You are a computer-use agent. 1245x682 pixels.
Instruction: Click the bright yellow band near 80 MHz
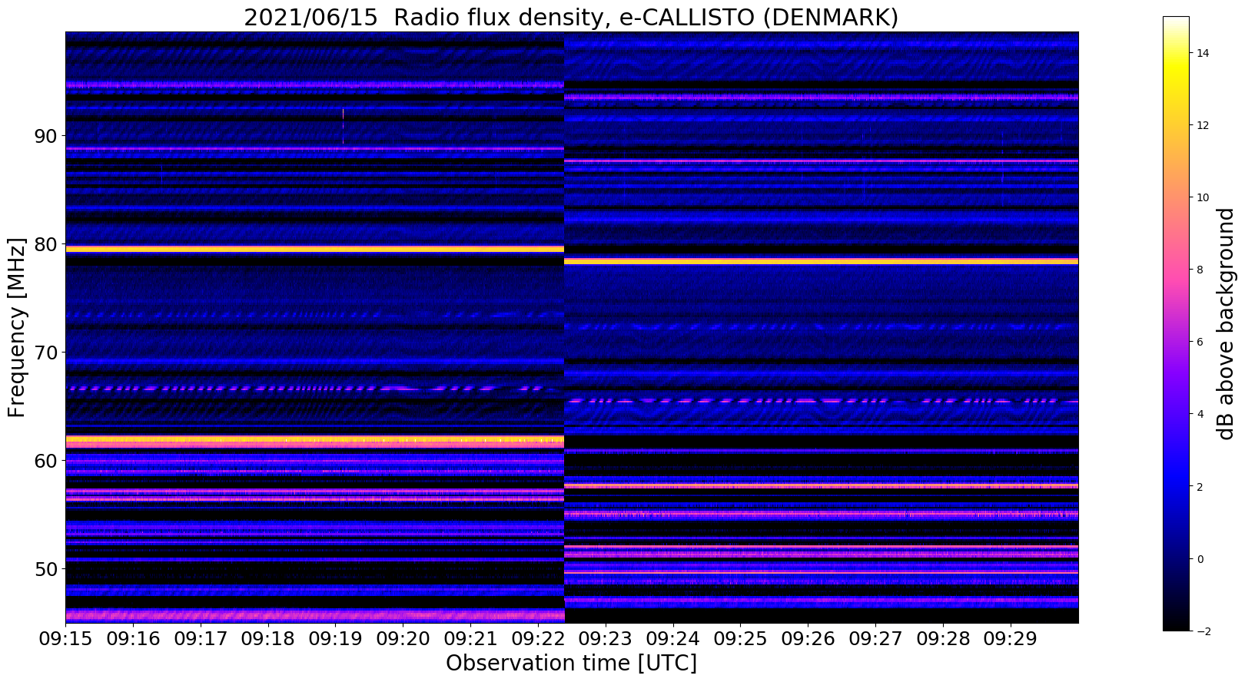[314, 249]
